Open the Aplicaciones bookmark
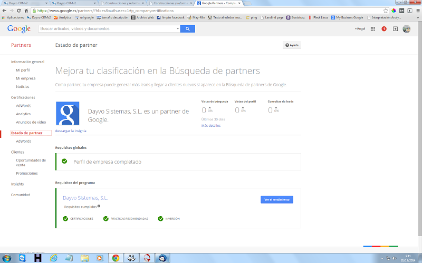The image size is (422, 263). [13, 17]
